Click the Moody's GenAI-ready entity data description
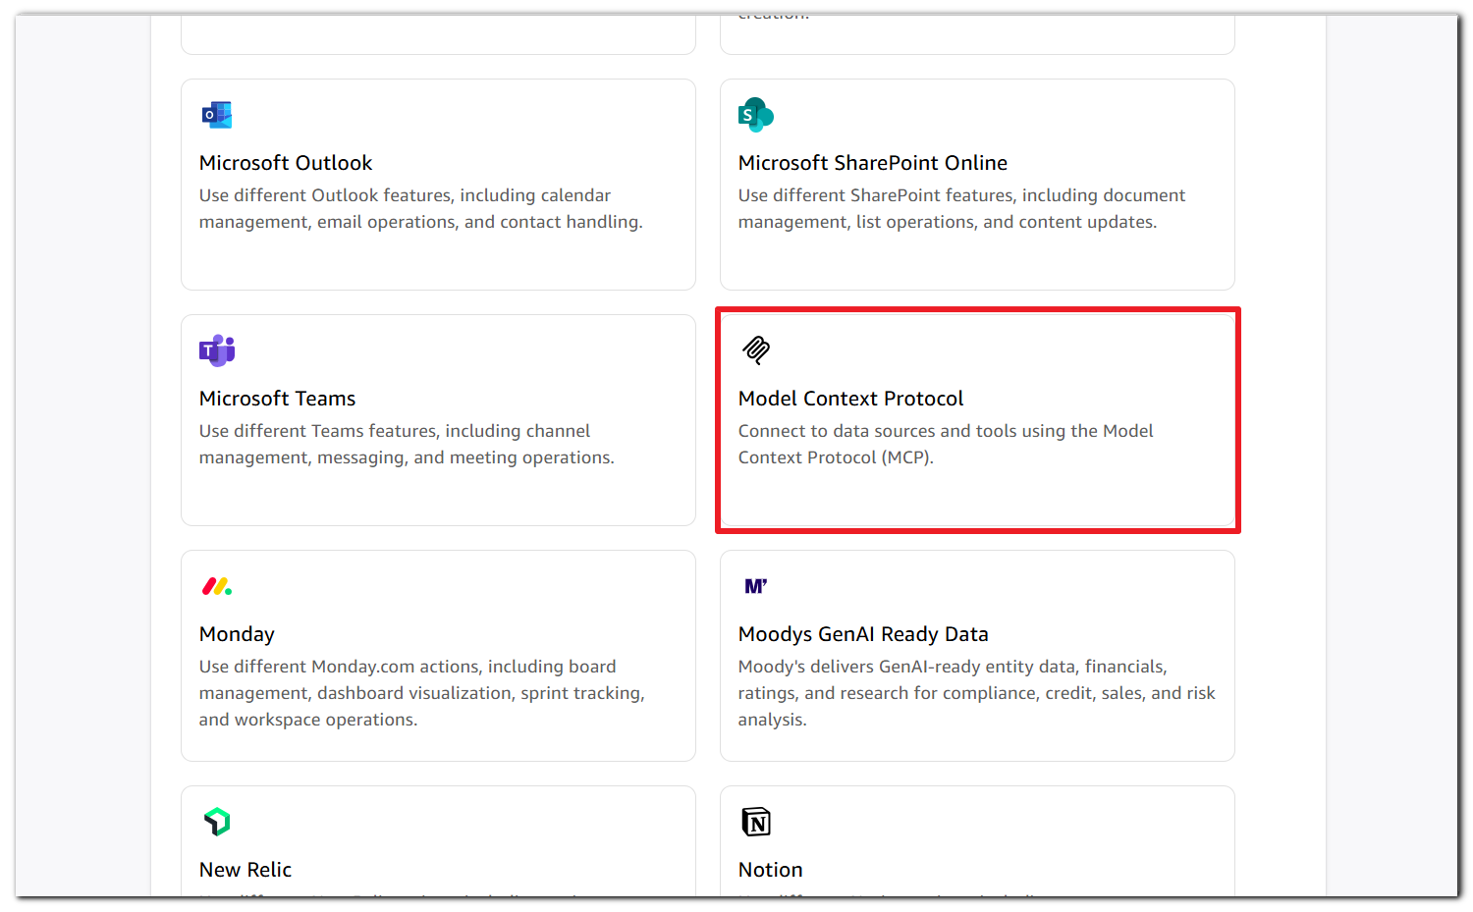The height and width of the screenshot is (912, 1473). (977, 693)
